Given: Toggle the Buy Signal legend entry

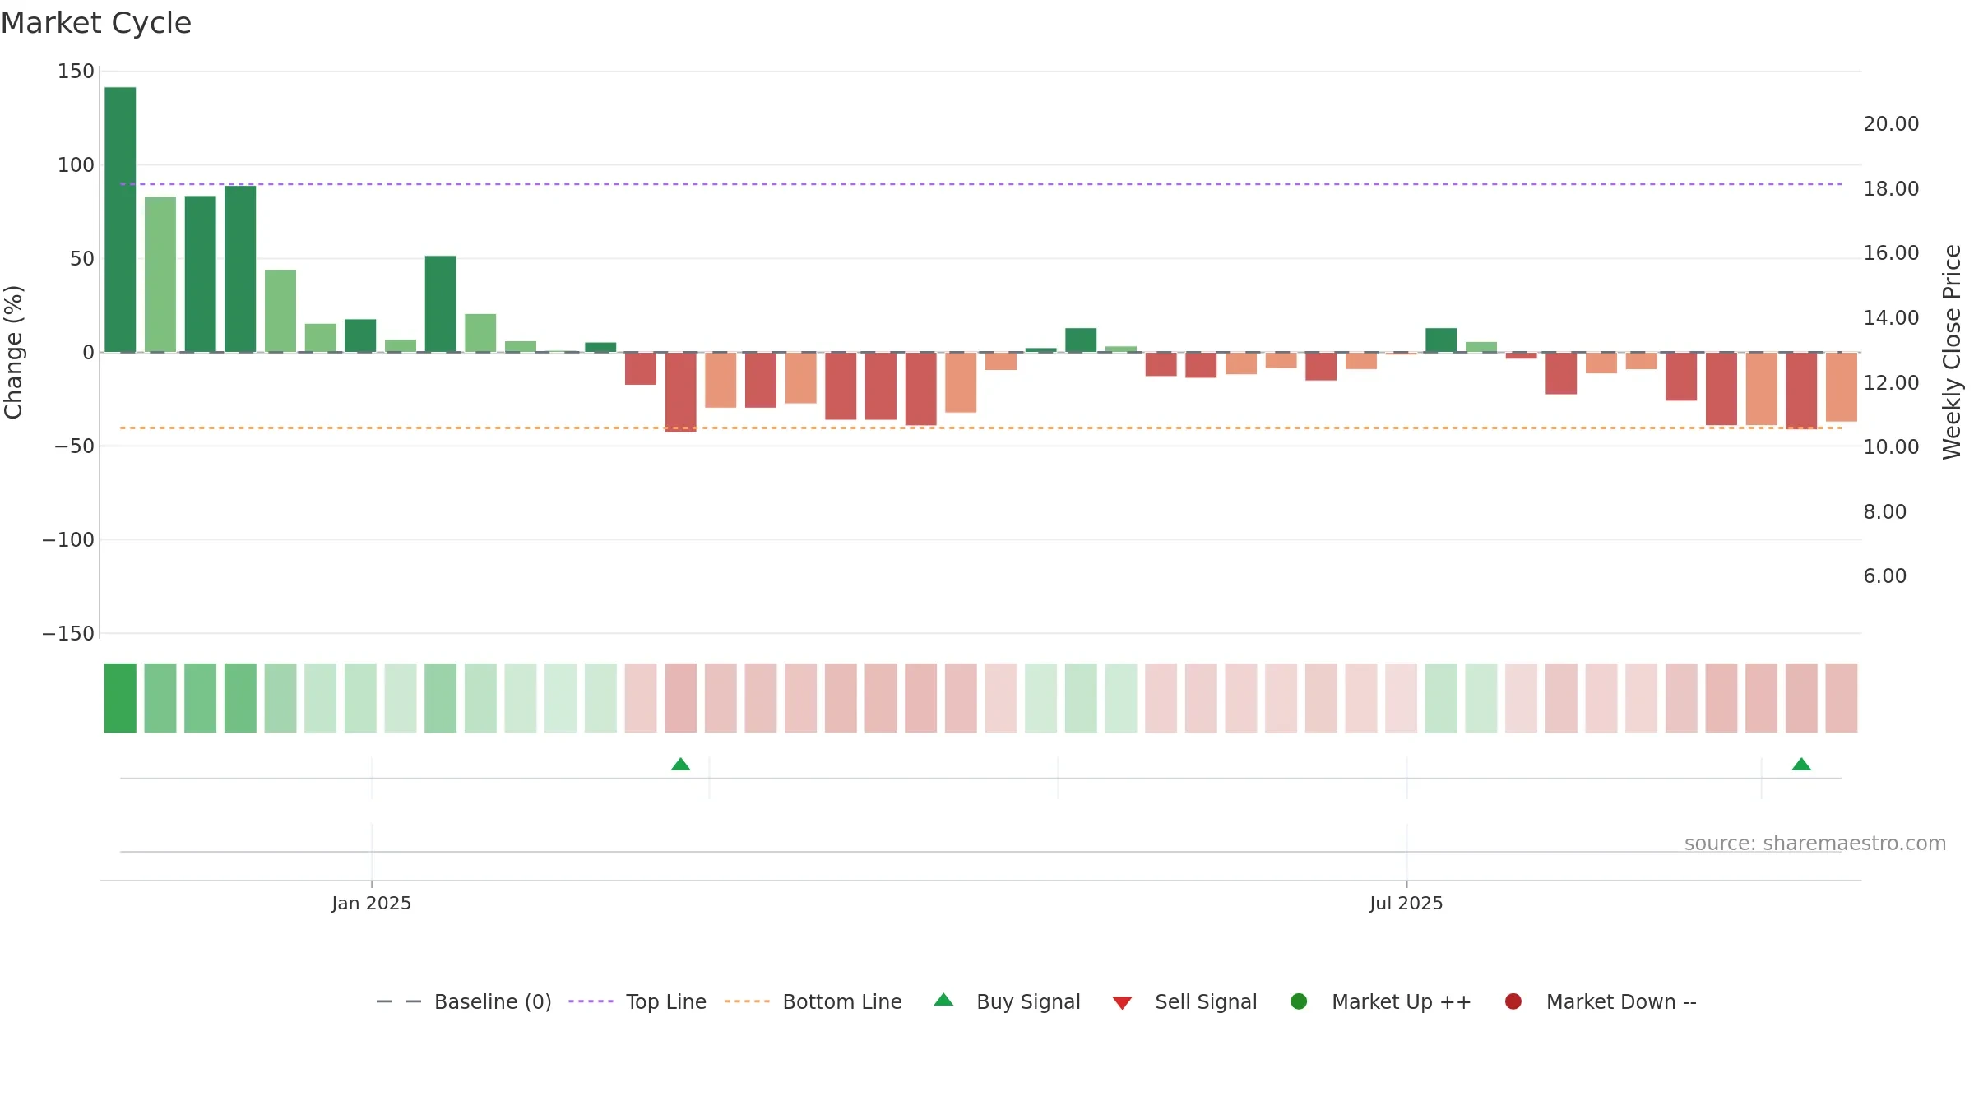Looking at the screenshot, I should (x=1007, y=1001).
